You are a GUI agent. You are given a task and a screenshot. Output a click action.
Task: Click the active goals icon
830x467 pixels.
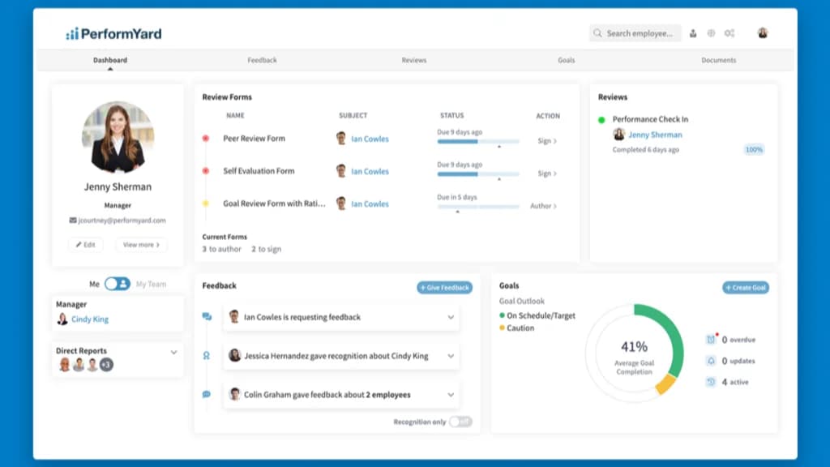711,382
